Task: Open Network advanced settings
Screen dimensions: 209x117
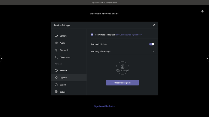Action: tap(69, 70)
